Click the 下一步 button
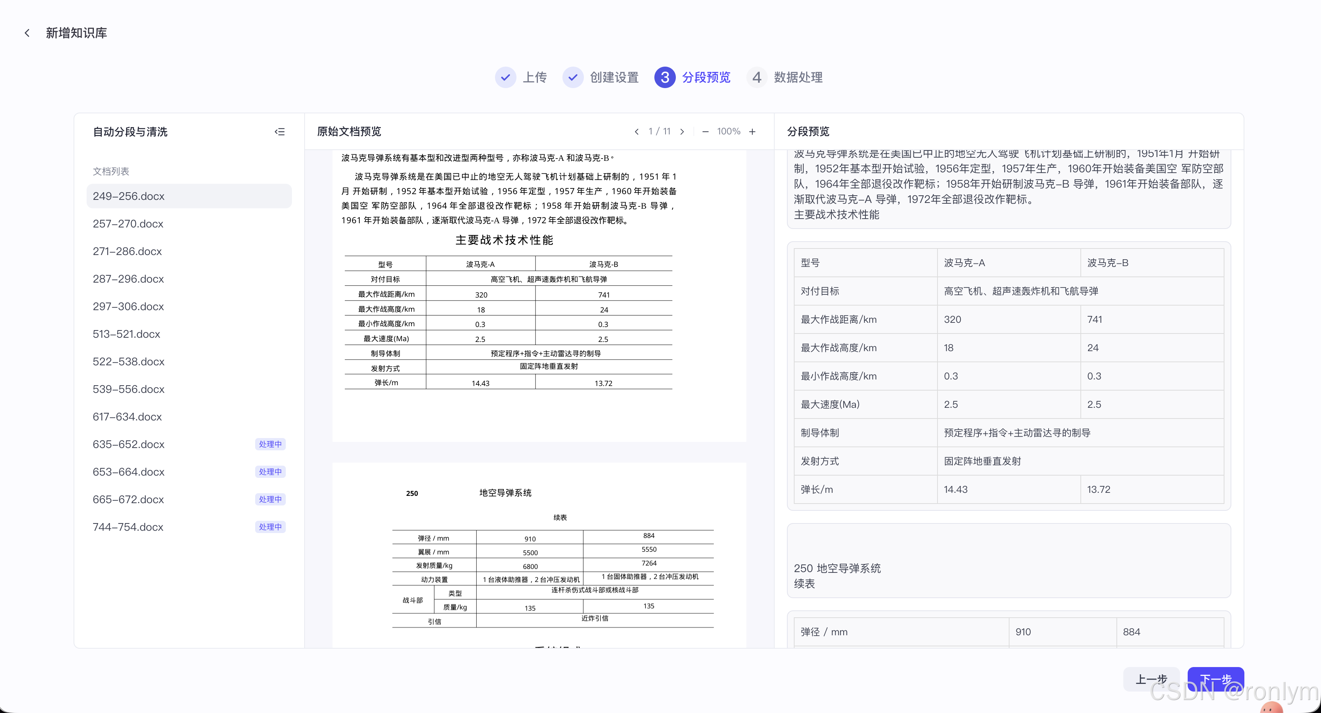This screenshot has height=713, width=1321. pos(1215,679)
